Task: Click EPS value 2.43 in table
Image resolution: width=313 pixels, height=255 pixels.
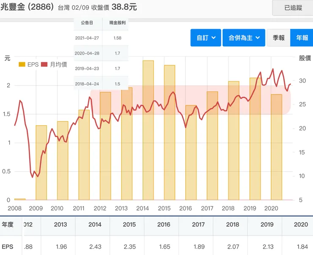Action: point(95,247)
